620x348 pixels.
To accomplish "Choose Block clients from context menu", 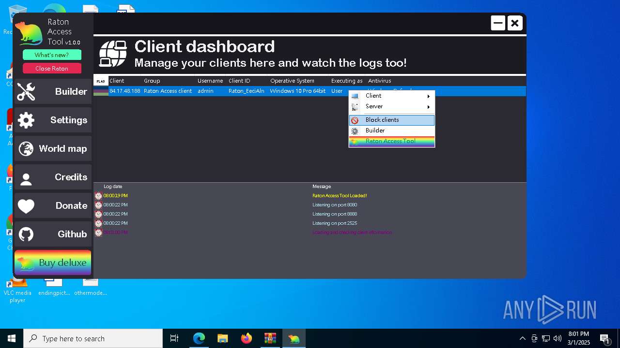I will click(391, 120).
